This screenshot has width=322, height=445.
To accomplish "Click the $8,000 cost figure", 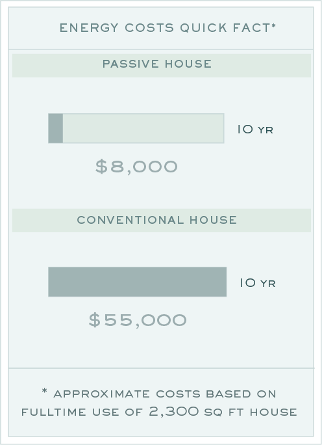I will click(136, 167).
